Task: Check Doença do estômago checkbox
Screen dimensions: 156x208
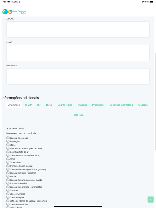Action: tap(8, 169)
